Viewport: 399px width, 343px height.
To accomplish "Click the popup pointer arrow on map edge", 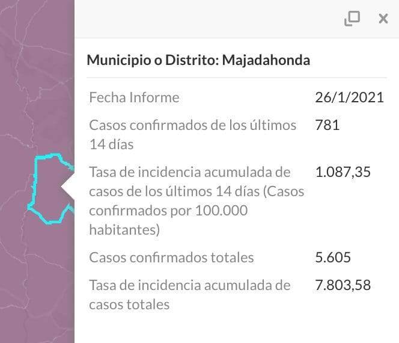I will click(68, 187).
